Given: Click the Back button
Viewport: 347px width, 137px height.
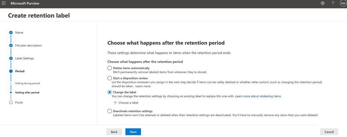Looking at the screenshot, I should click(114, 132).
